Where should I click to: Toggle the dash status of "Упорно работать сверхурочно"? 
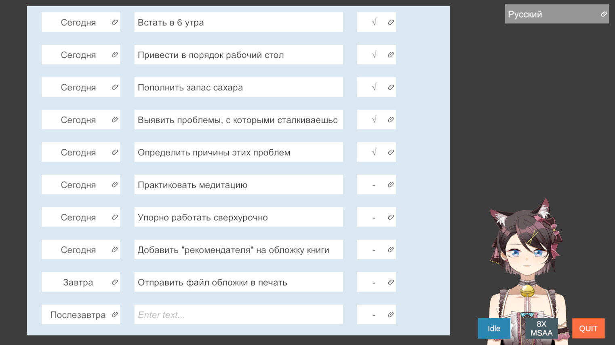pos(373,217)
